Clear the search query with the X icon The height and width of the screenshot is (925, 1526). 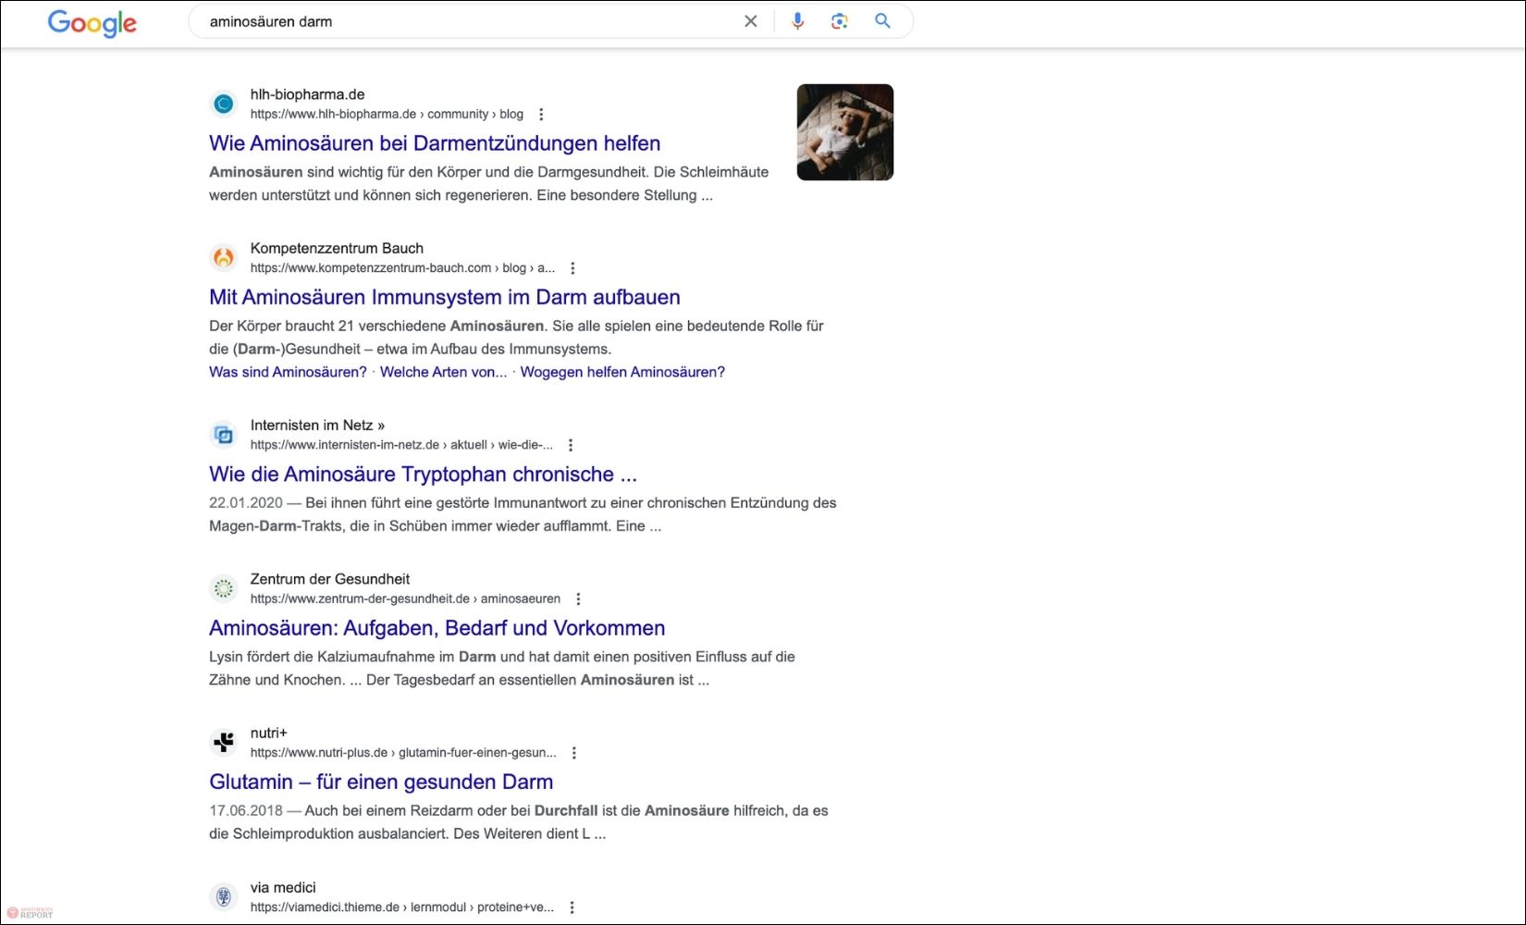pos(751,21)
